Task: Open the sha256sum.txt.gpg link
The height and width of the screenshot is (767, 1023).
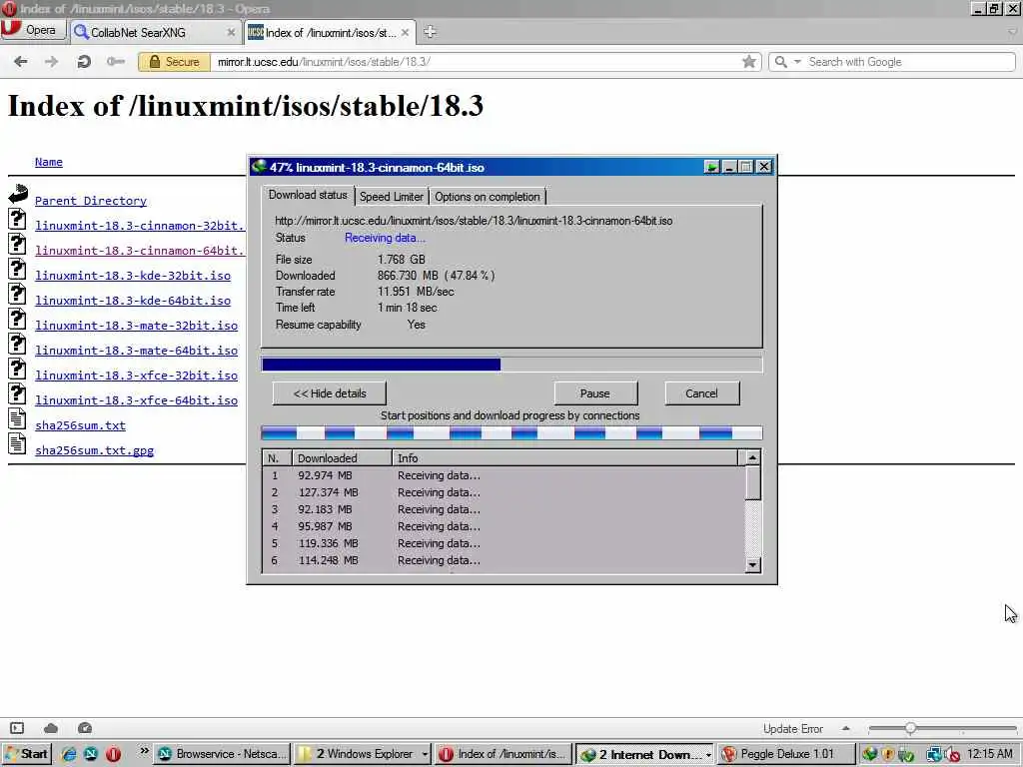Action: (95, 450)
